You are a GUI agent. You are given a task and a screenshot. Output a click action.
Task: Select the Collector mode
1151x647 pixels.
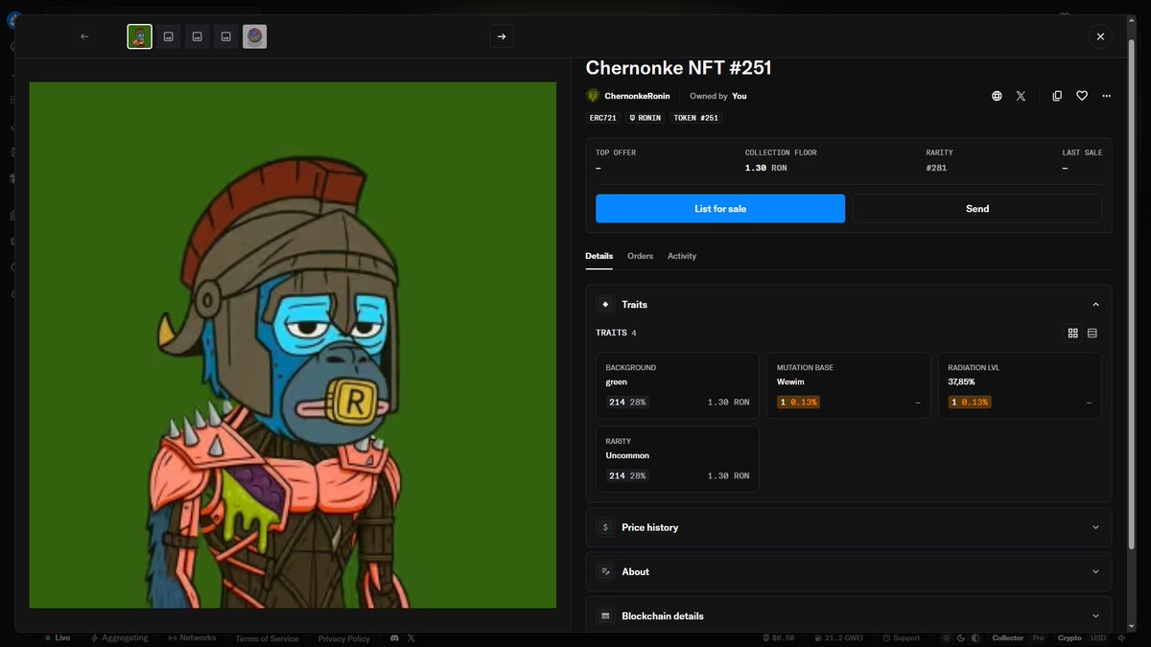1007,637
